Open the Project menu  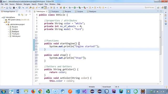pos(41,4)
